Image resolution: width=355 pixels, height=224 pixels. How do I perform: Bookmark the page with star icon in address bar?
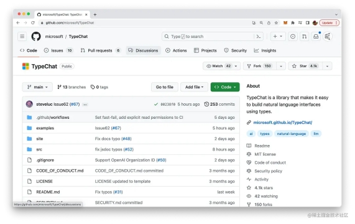click(276, 22)
